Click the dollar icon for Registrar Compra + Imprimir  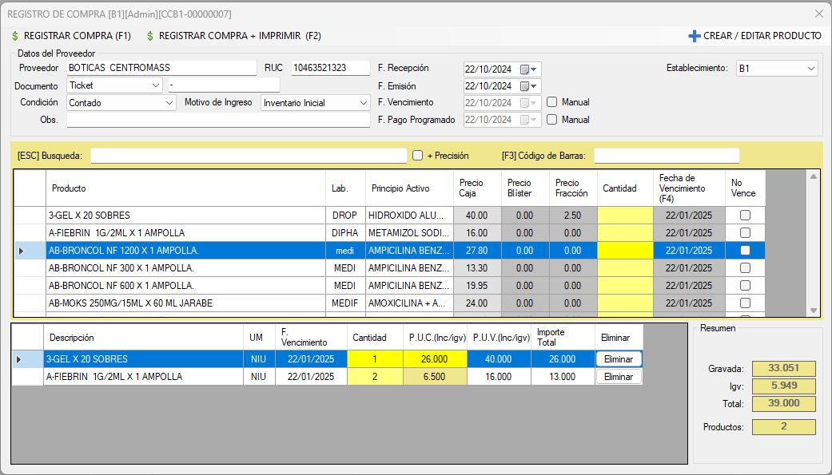click(150, 36)
